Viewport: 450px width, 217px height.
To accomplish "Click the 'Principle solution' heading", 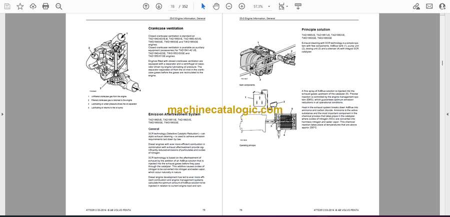I will click(315, 29).
